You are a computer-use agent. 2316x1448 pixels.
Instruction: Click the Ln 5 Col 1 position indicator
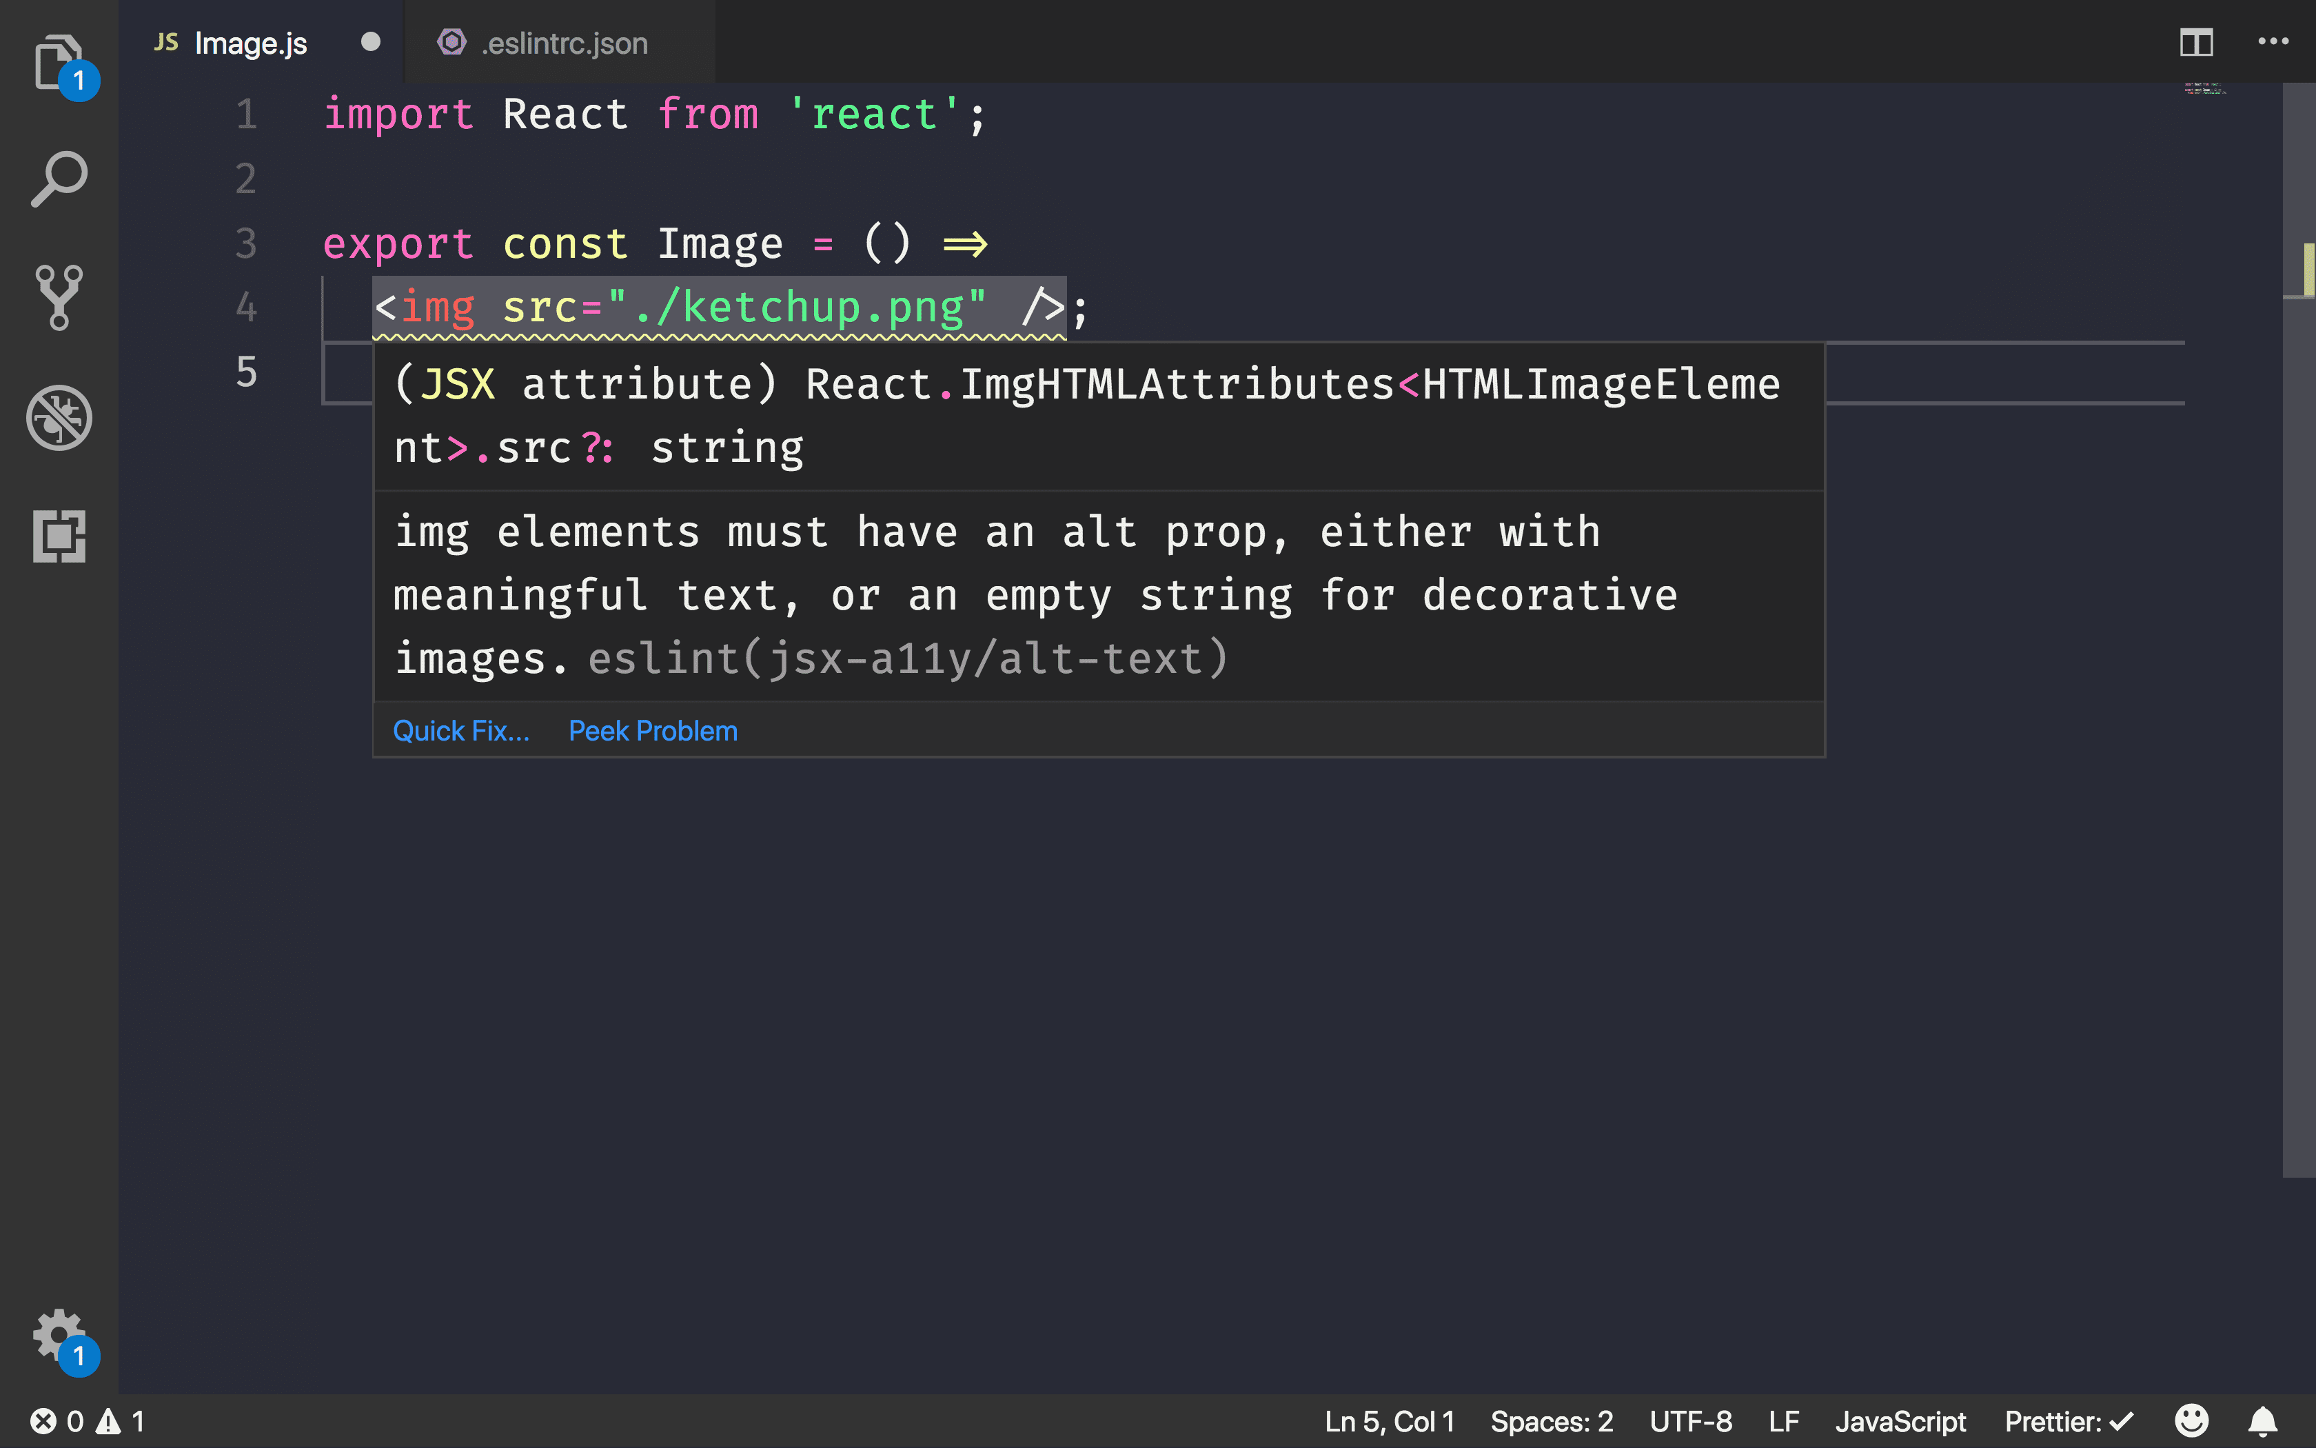click(x=1390, y=1421)
